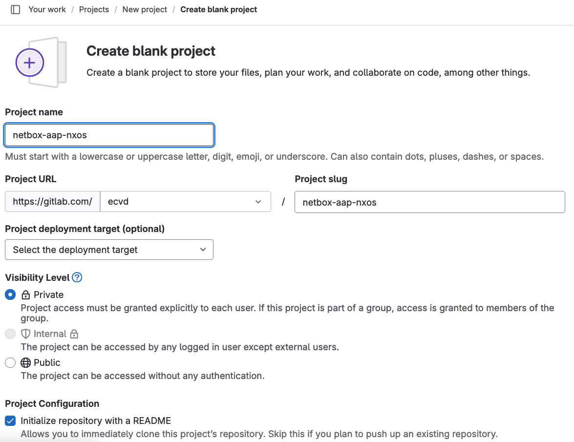Click into the Project slug field
Screen dimensions: 574x442
coord(430,202)
